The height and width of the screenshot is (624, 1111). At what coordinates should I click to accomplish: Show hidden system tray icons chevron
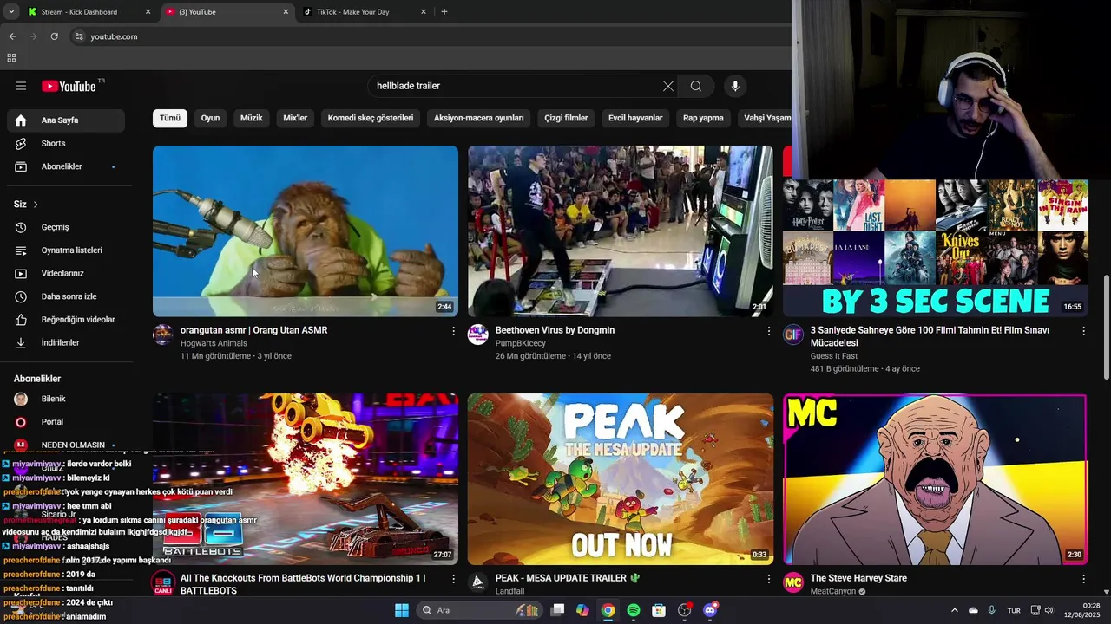(955, 610)
